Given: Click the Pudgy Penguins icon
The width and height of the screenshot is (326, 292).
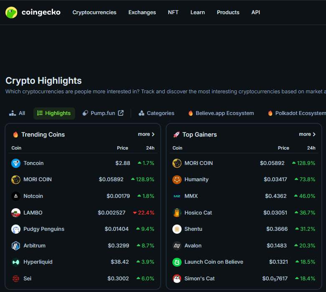Looking at the screenshot, I should (x=16, y=229).
